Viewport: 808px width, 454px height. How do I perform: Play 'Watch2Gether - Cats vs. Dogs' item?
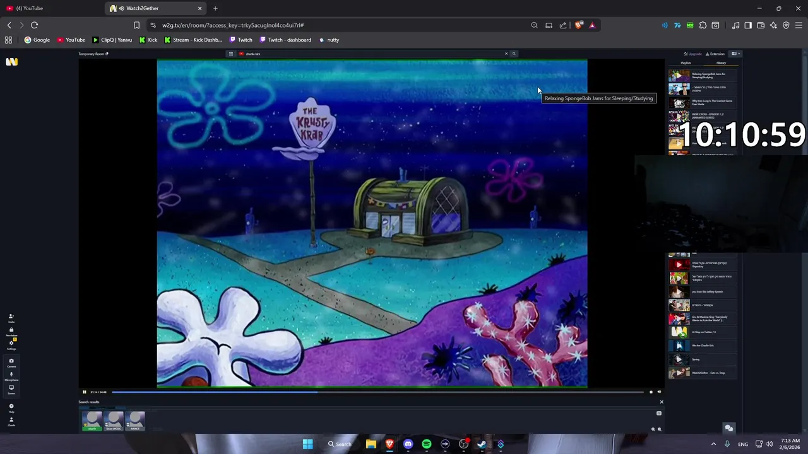click(x=702, y=373)
